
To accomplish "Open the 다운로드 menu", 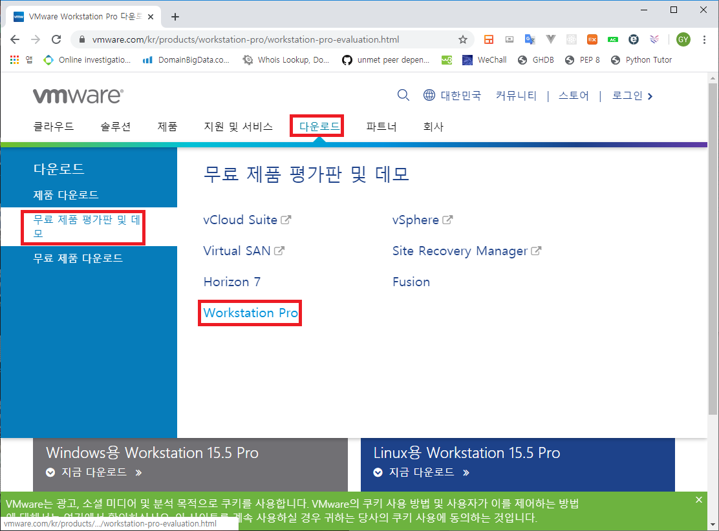I will tap(319, 127).
